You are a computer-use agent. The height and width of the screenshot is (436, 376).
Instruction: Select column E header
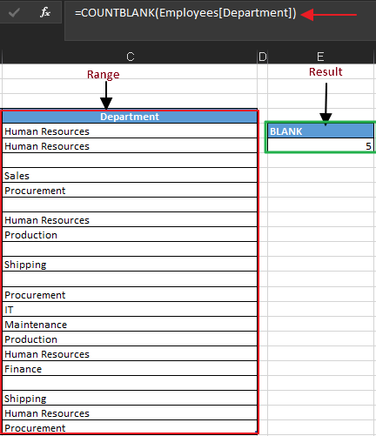coord(320,57)
